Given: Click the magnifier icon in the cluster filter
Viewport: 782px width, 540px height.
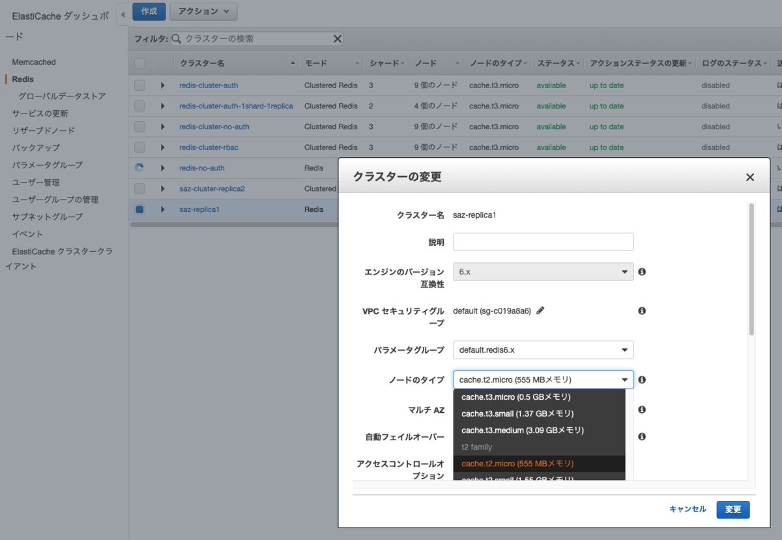Looking at the screenshot, I should (176, 39).
